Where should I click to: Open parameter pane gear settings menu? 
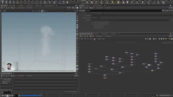[163, 11]
